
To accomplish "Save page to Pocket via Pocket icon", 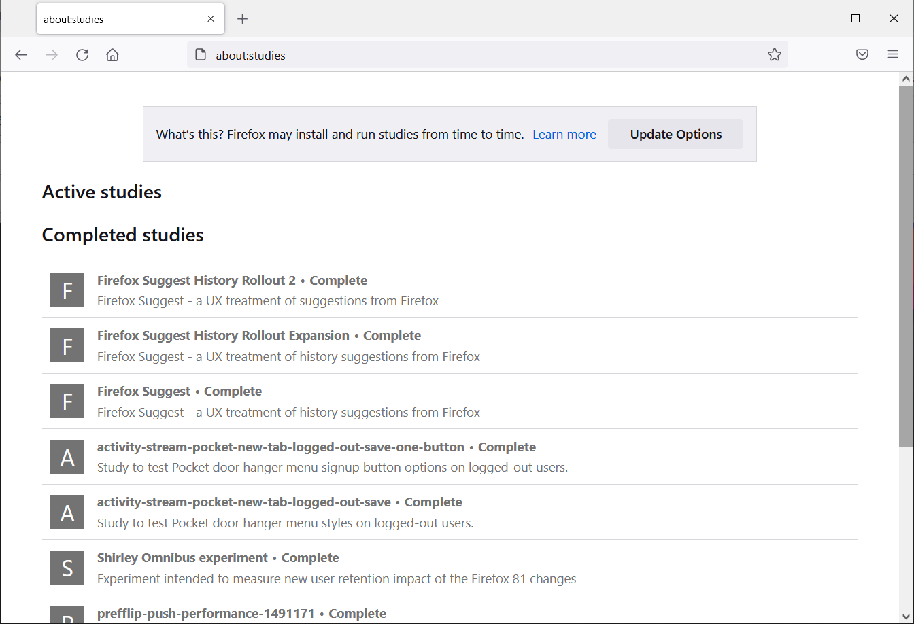I will tap(862, 54).
